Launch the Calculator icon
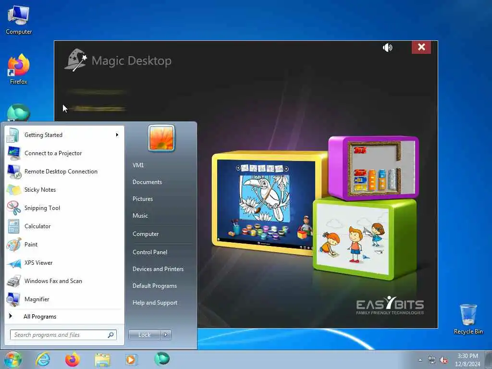 click(13, 226)
